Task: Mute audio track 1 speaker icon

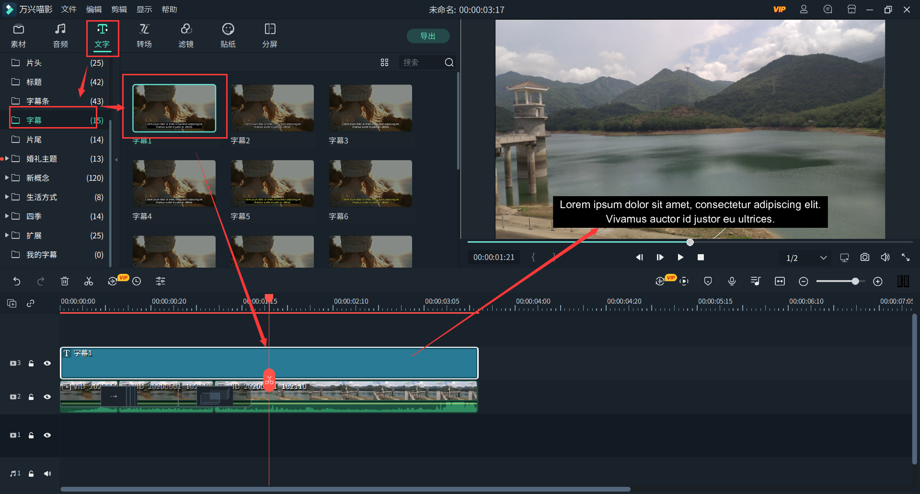Action: click(x=47, y=474)
